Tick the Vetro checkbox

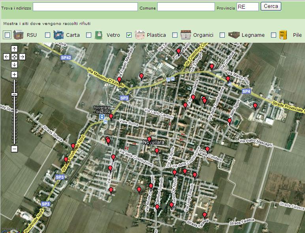tap(88, 35)
